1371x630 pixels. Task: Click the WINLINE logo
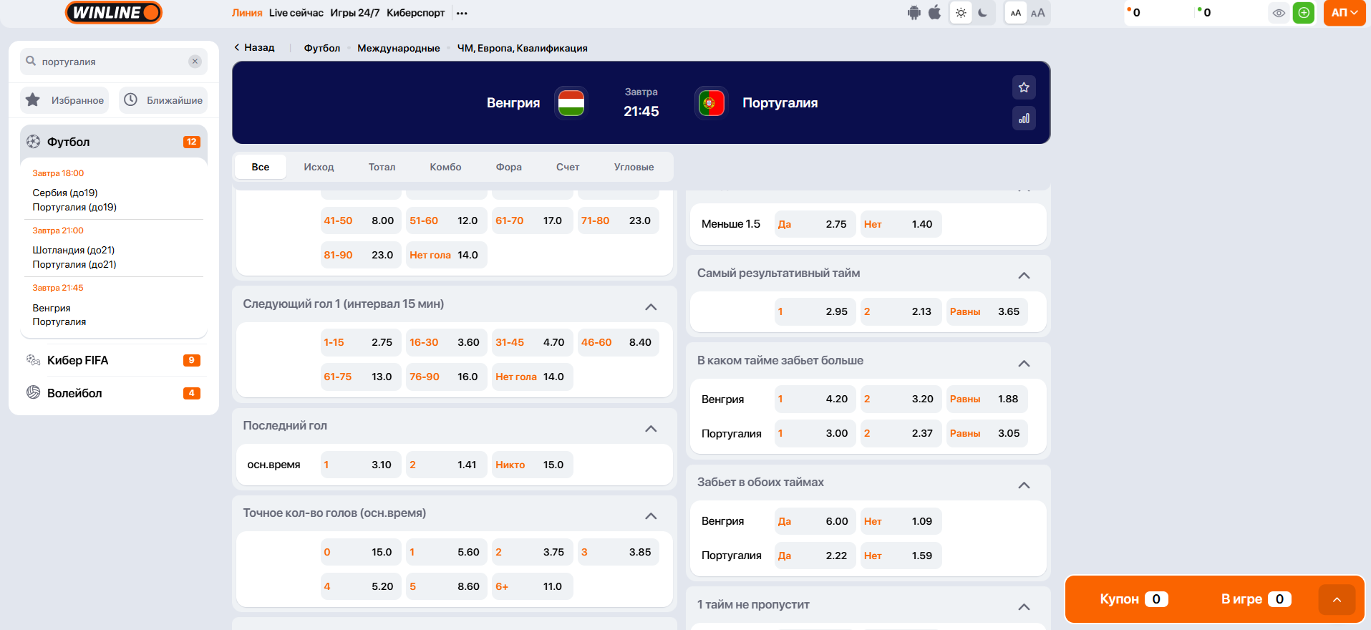pyautogui.click(x=114, y=13)
